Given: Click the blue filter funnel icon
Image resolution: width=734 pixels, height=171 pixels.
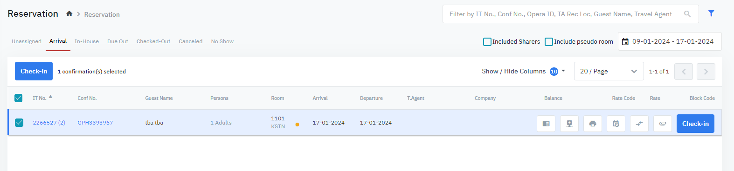Looking at the screenshot, I should 711,13.
